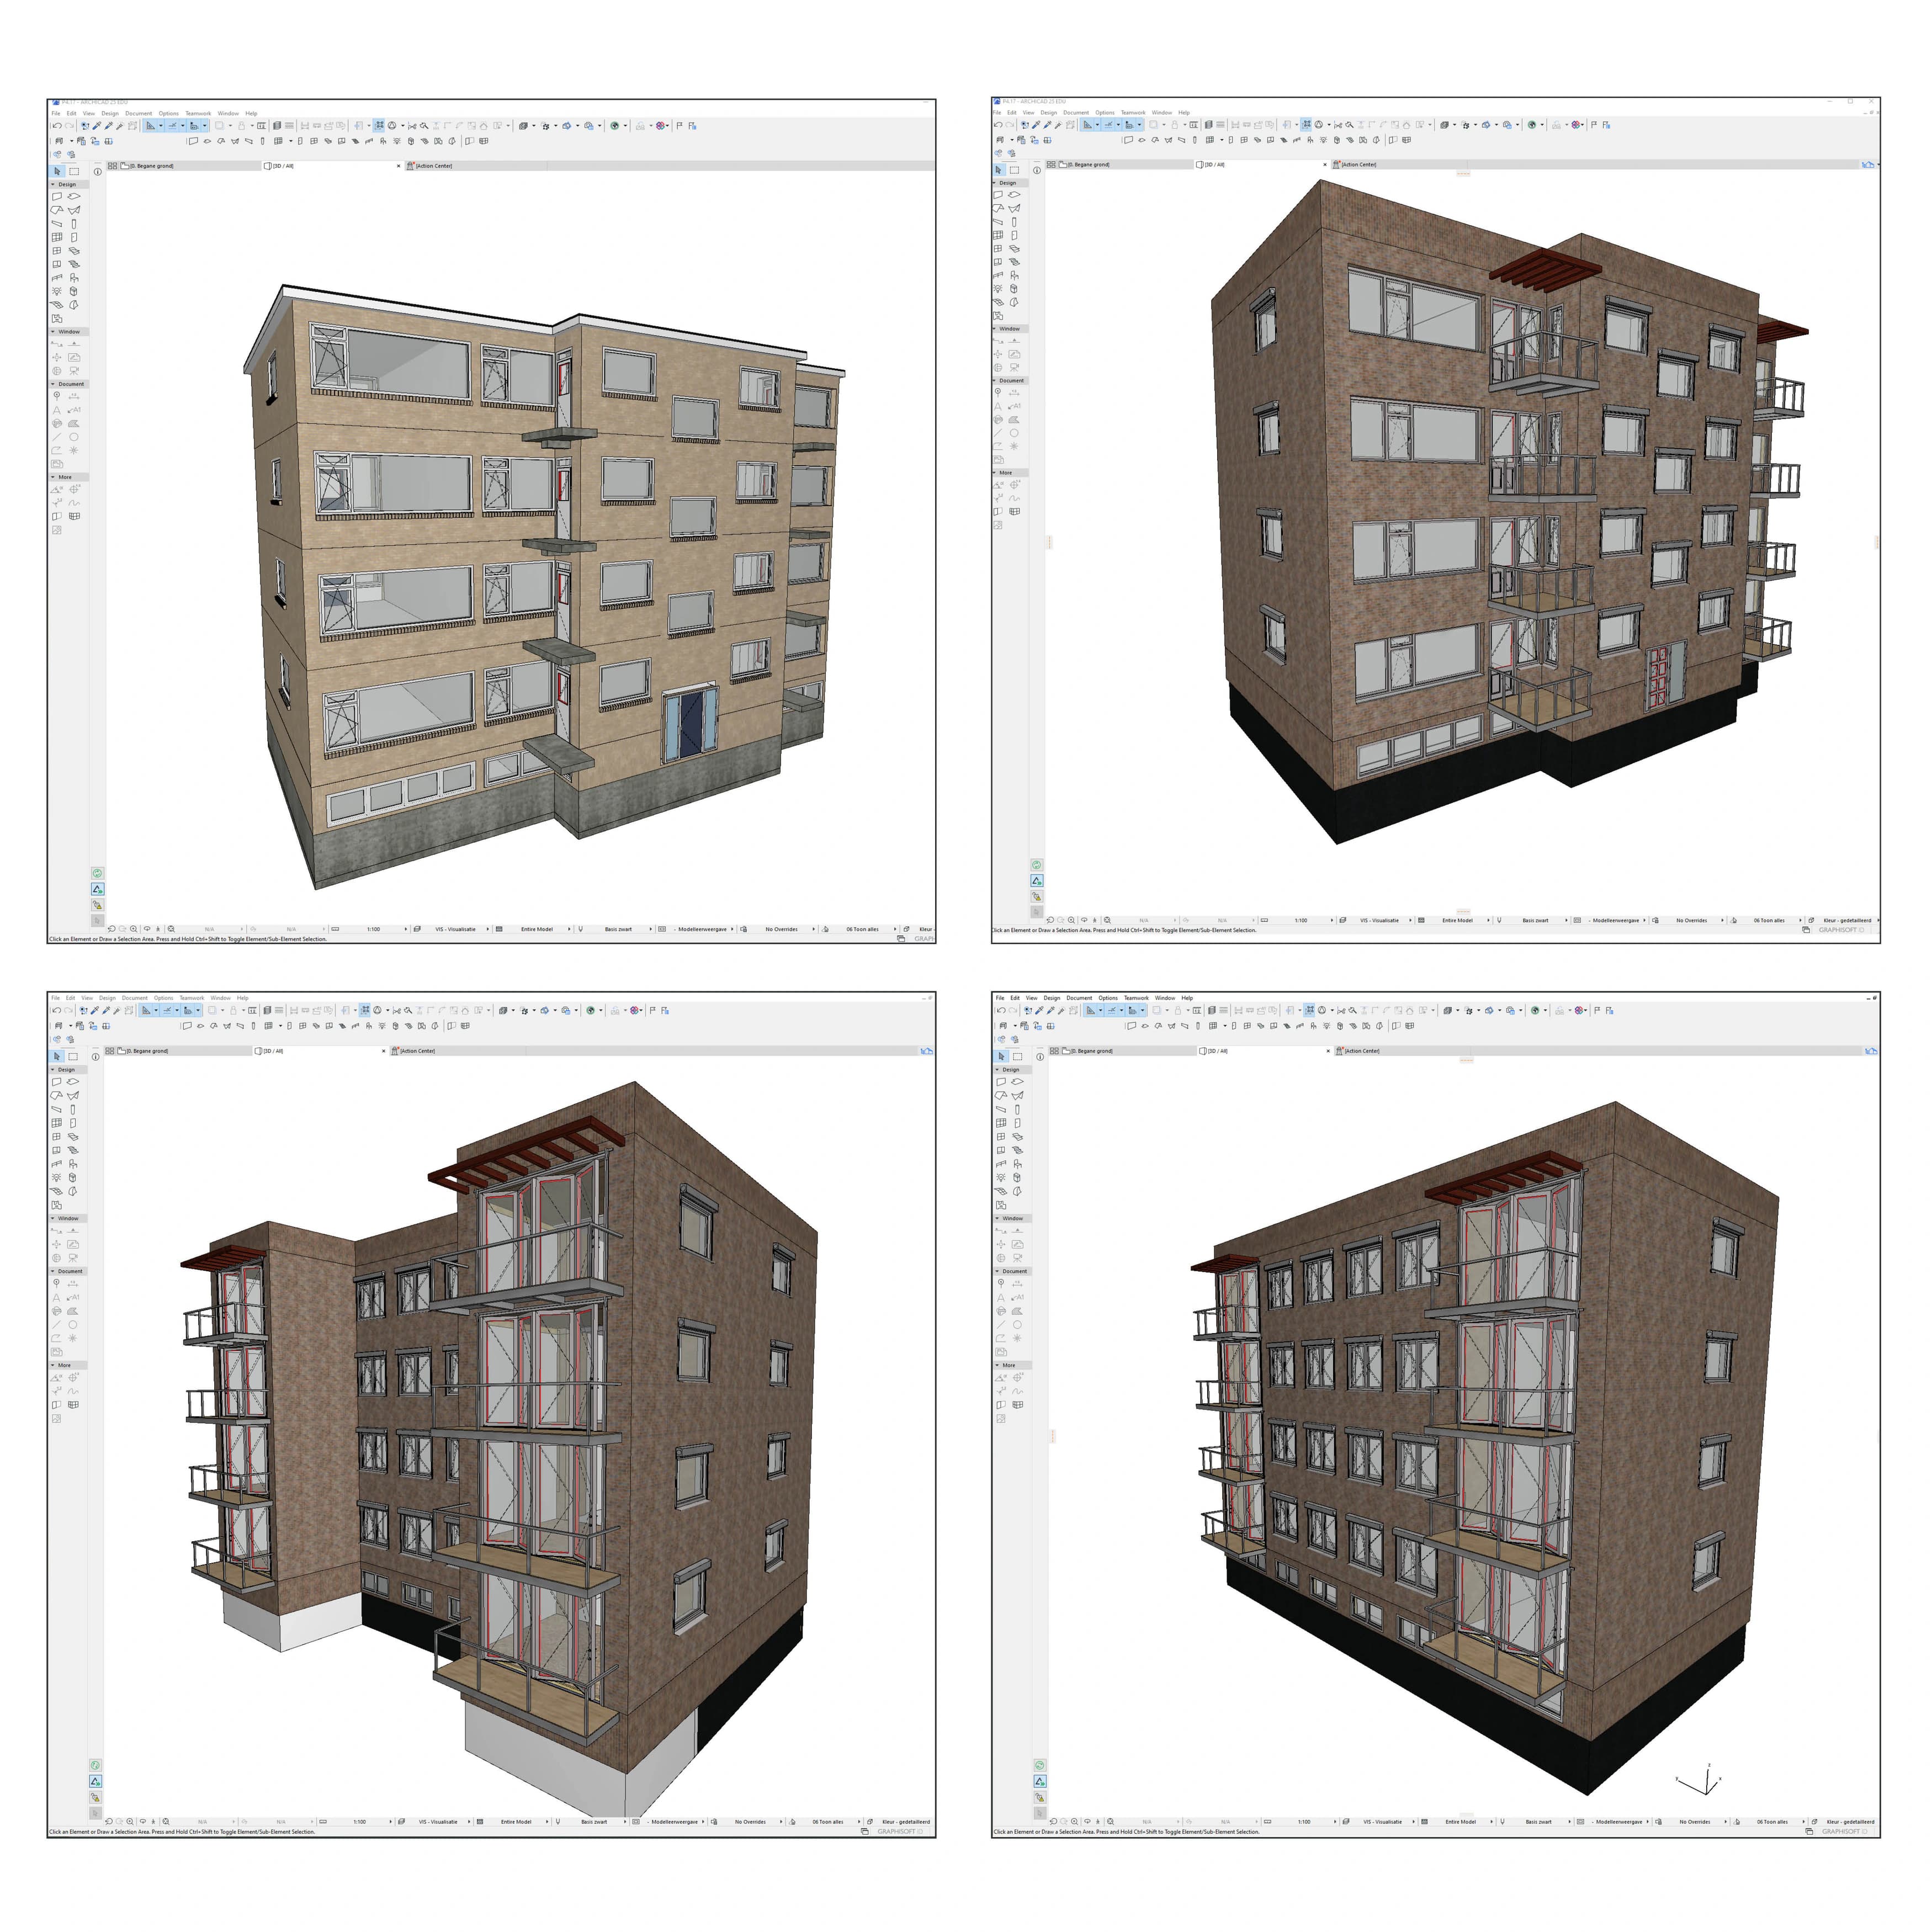Screen dimensions: 1932x1932
Task: Collapse the Design toolbox section in top-left window
Action: click(53, 184)
